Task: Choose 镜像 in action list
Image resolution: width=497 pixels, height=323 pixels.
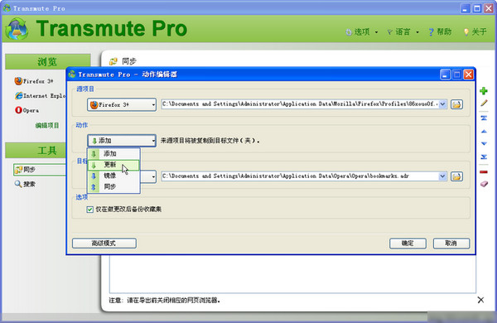Action: point(113,176)
